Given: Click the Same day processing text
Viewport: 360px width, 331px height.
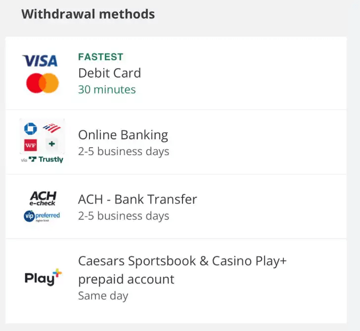Looking at the screenshot, I should pos(103,296).
